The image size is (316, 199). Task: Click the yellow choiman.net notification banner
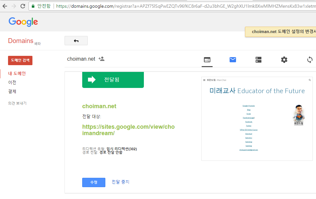tap(281, 32)
